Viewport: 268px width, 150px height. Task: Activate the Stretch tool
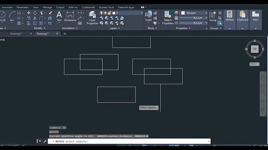28,23
